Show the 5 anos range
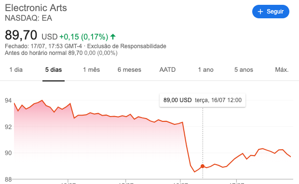The height and width of the screenshot is (184, 299). click(x=244, y=70)
